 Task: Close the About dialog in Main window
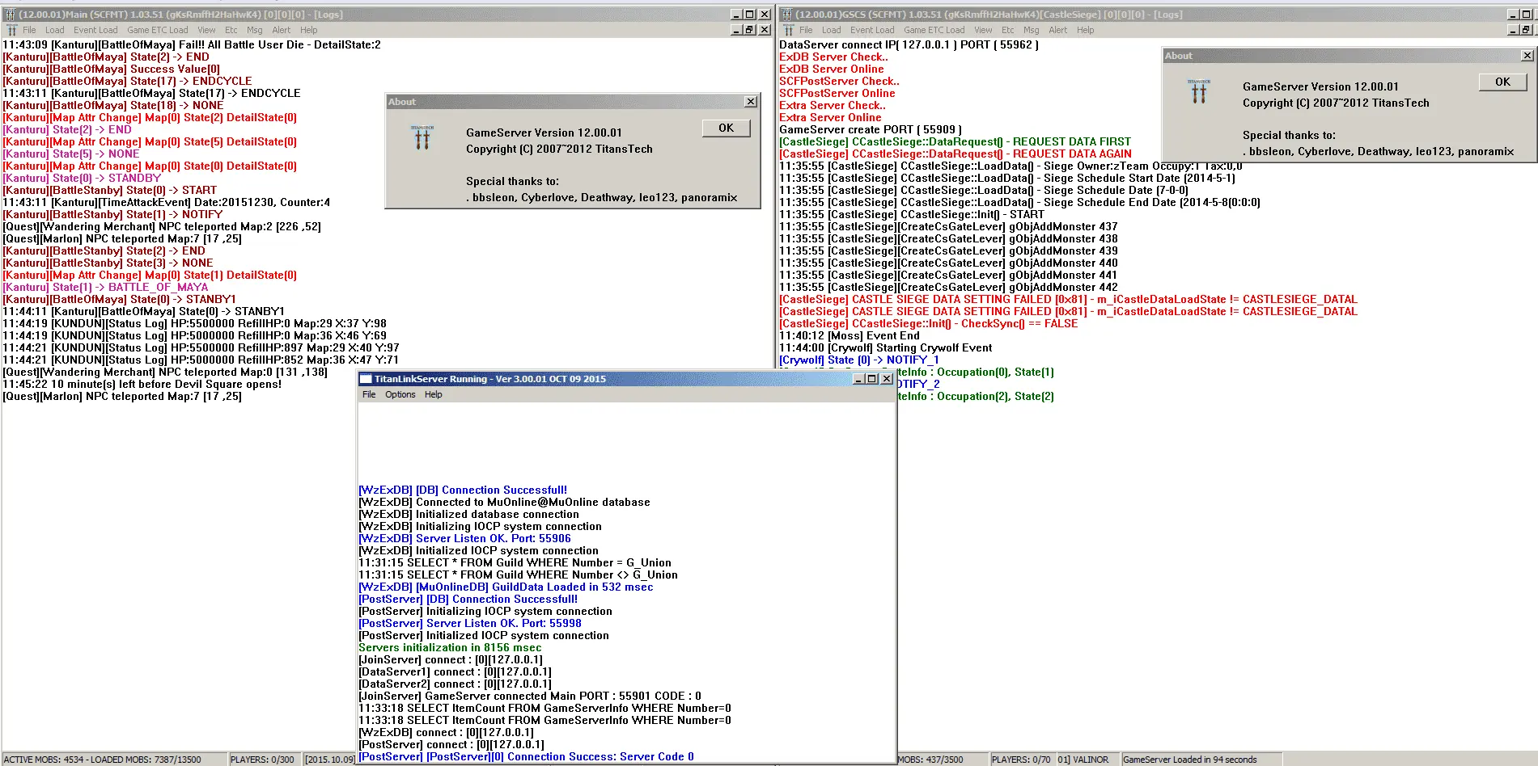click(751, 102)
